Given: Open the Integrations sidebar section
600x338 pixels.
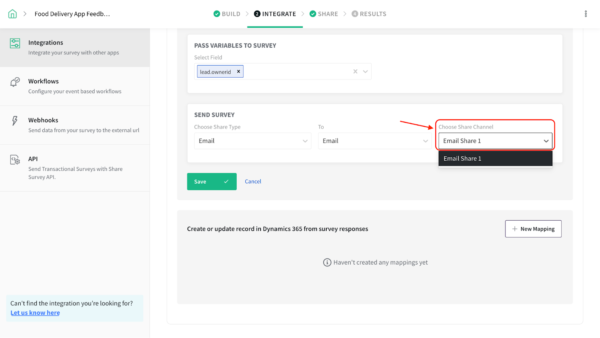Looking at the screenshot, I should (x=75, y=48).
